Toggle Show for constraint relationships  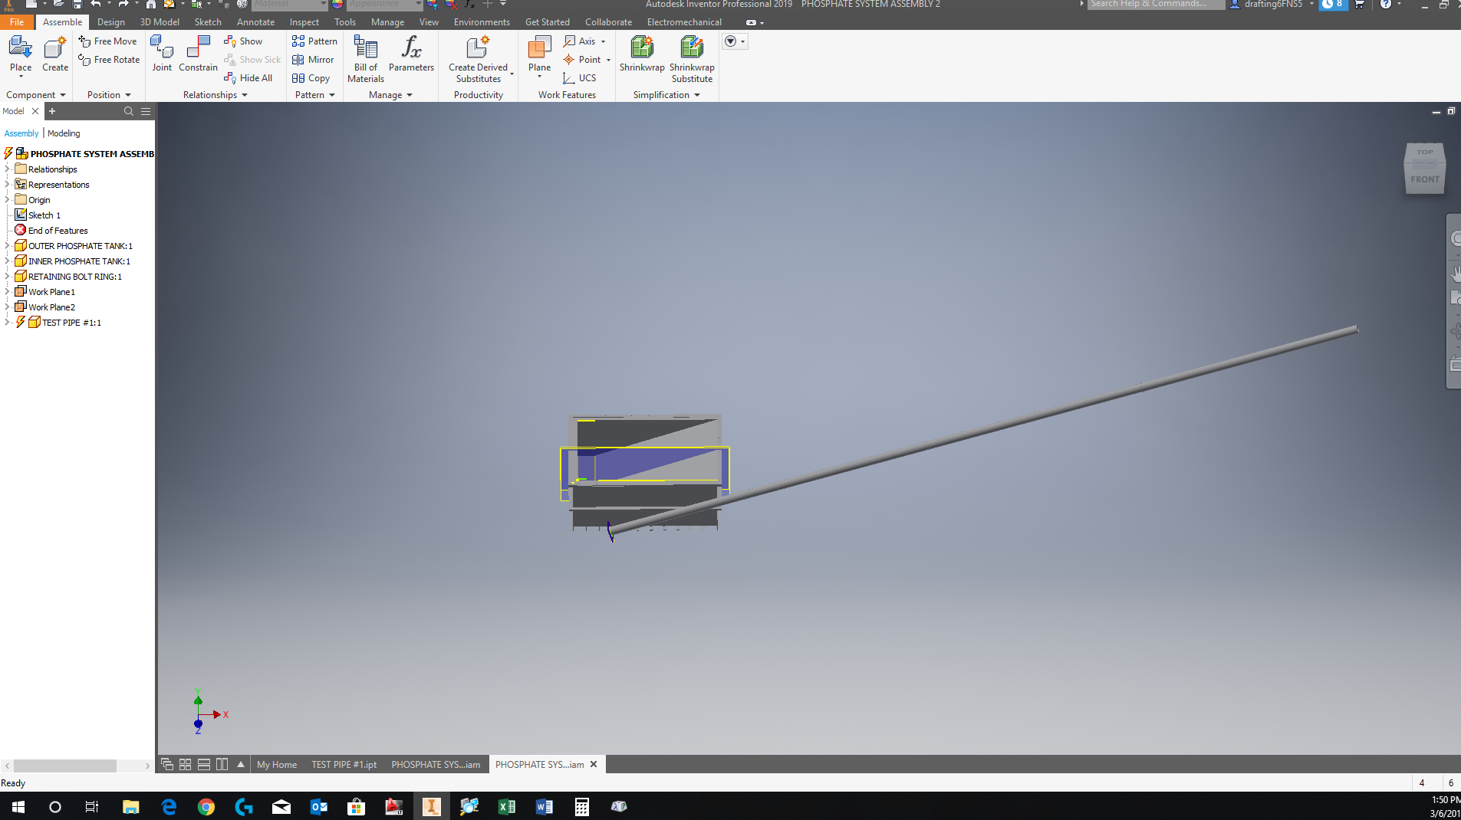coord(244,41)
